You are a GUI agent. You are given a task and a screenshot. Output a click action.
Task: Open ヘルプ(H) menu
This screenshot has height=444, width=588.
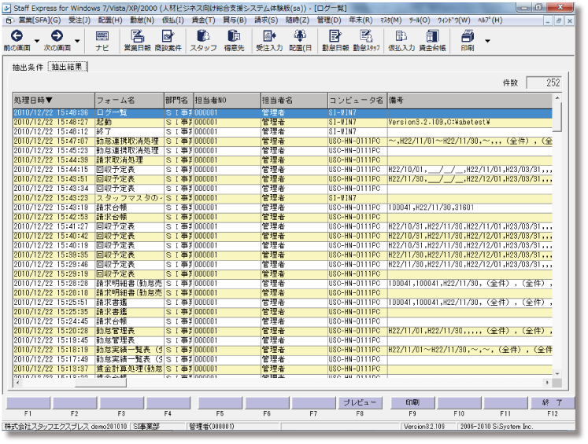pos(490,20)
